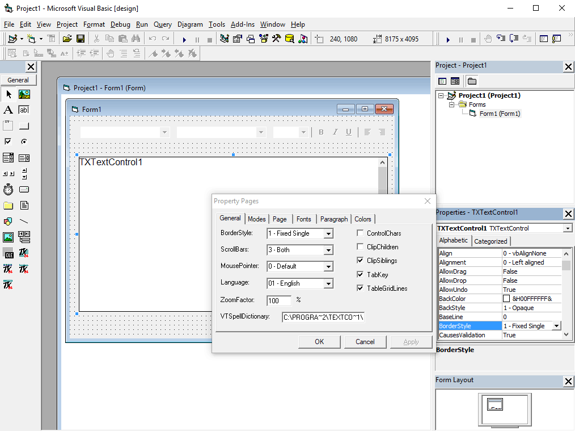Click the VTSpellDictionary path field
This screenshot has height=431, width=575.
pos(323,317)
